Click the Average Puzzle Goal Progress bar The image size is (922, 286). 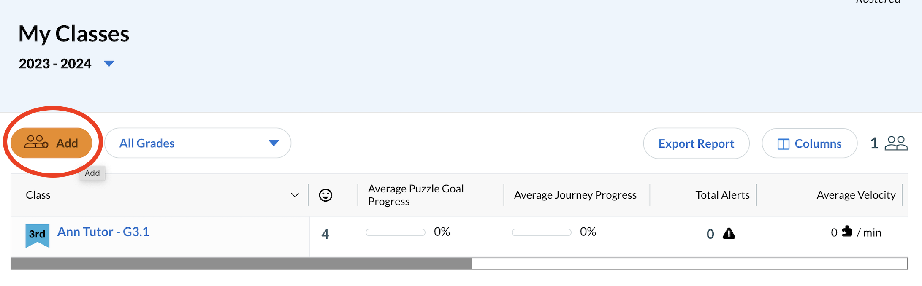coord(395,232)
